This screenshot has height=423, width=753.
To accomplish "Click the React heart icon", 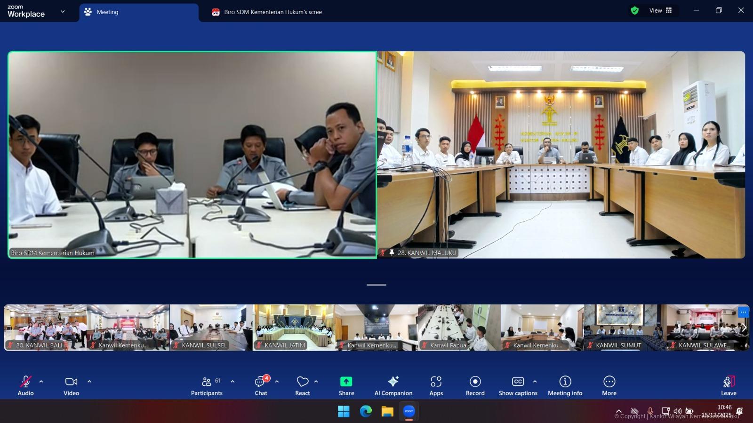I will pos(303,385).
